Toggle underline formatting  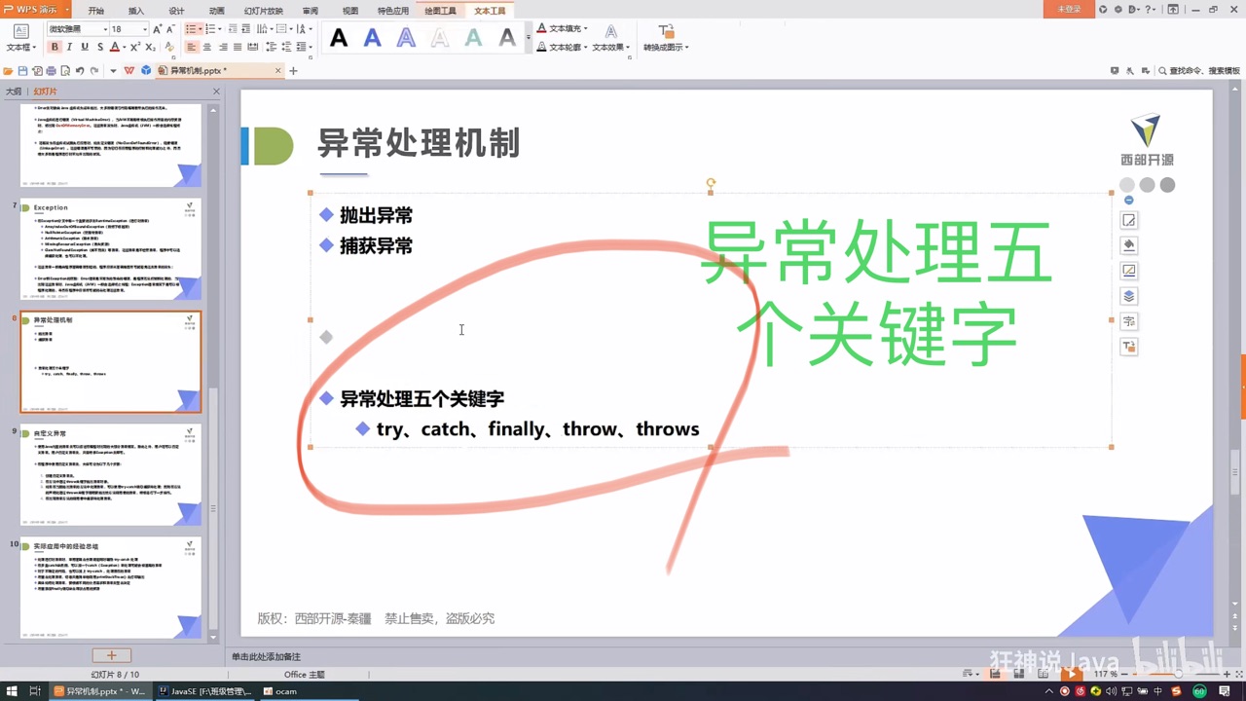point(84,46)
